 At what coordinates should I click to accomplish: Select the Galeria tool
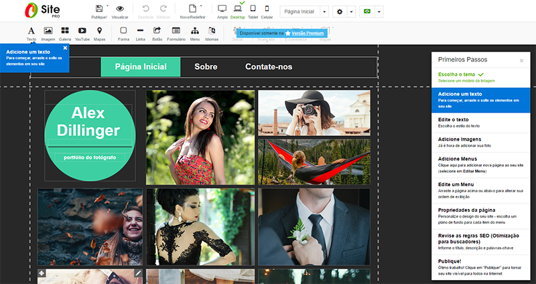pos(65,33)
